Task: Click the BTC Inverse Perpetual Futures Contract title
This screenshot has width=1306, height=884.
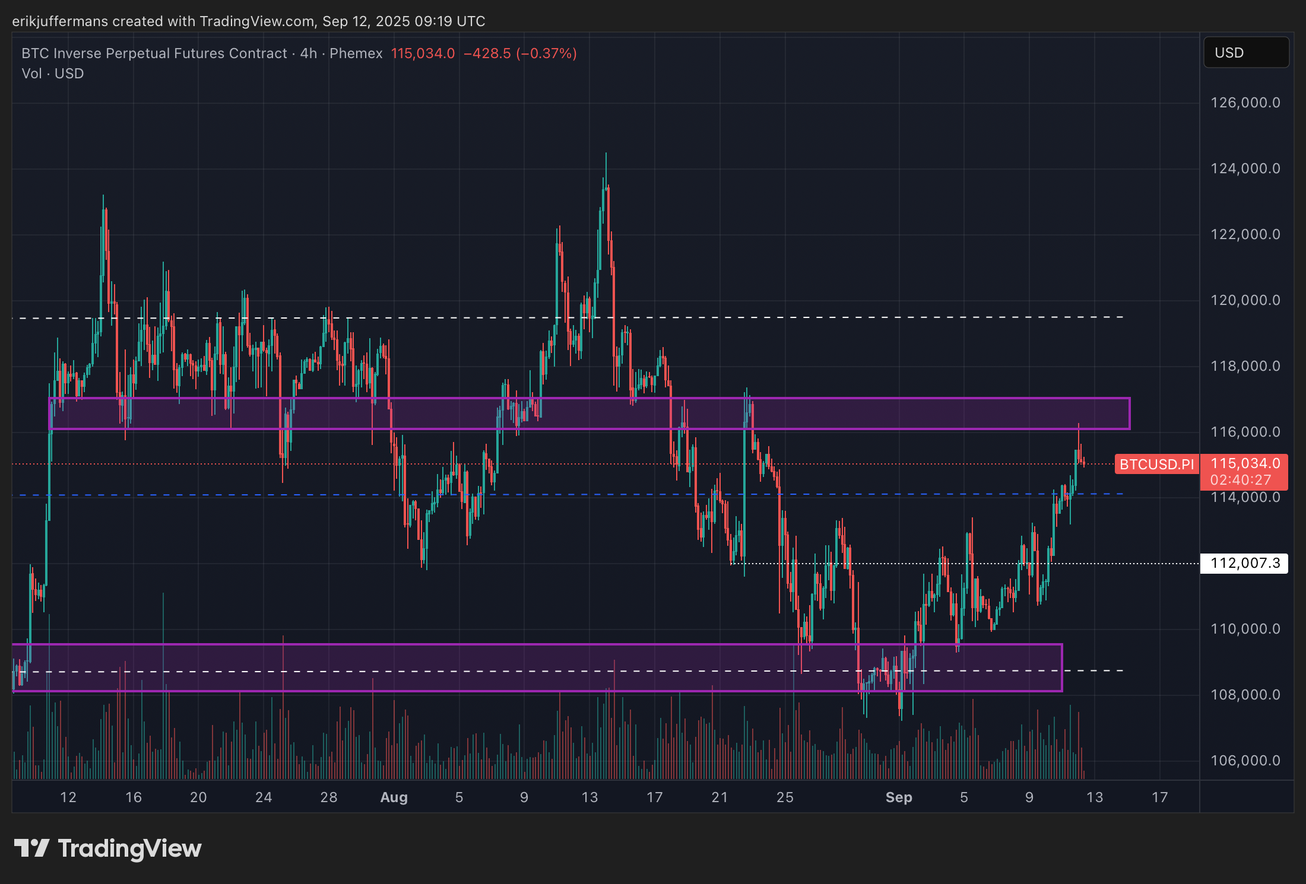Action: coord(154,53)
